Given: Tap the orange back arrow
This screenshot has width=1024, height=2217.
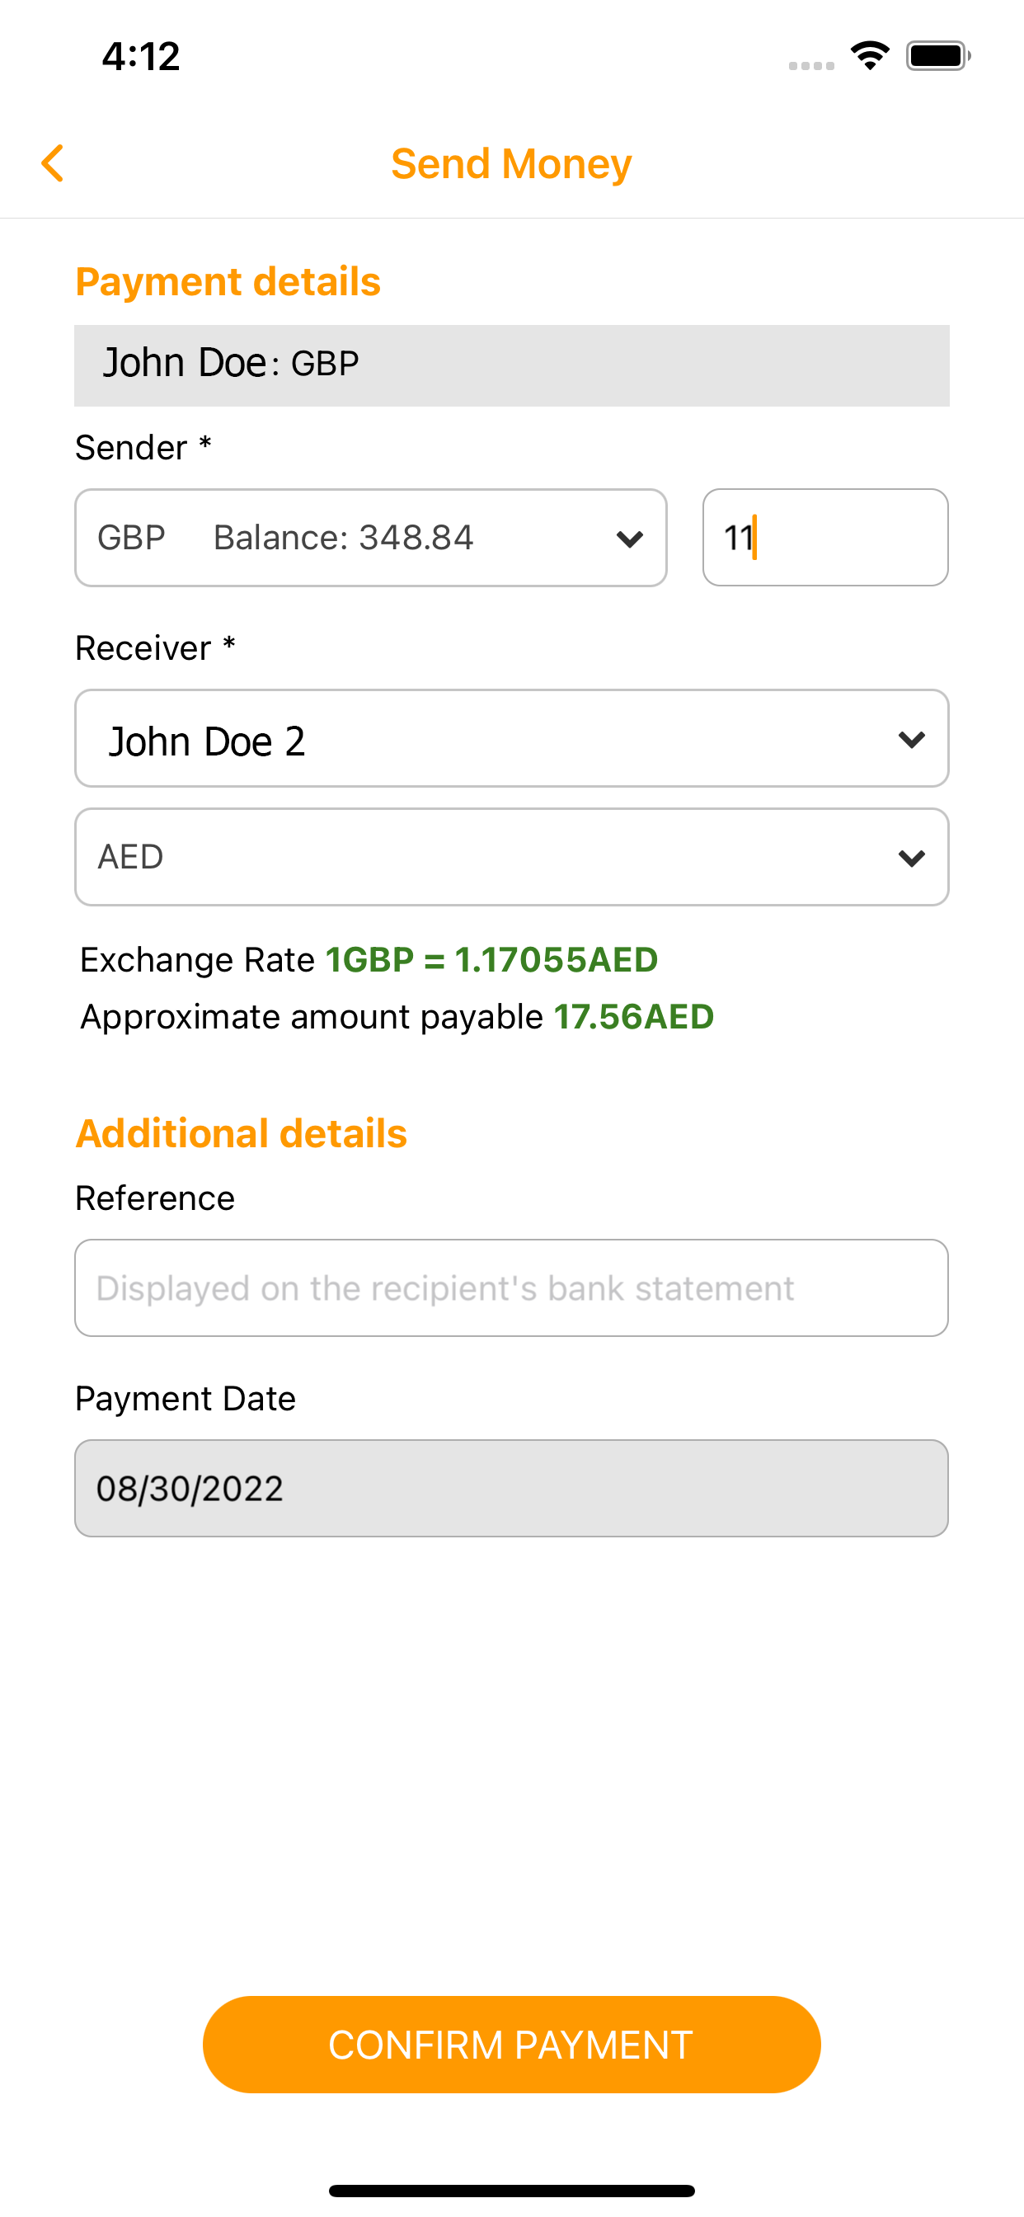Looking at the screenshot, I should click(x=54, y=163).
